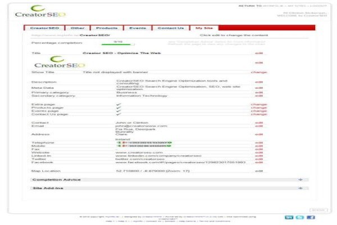This screenshot has width=337, height=225.
Task: Expand Site Add-ins using its plus icon
Action: click(300, 188)
